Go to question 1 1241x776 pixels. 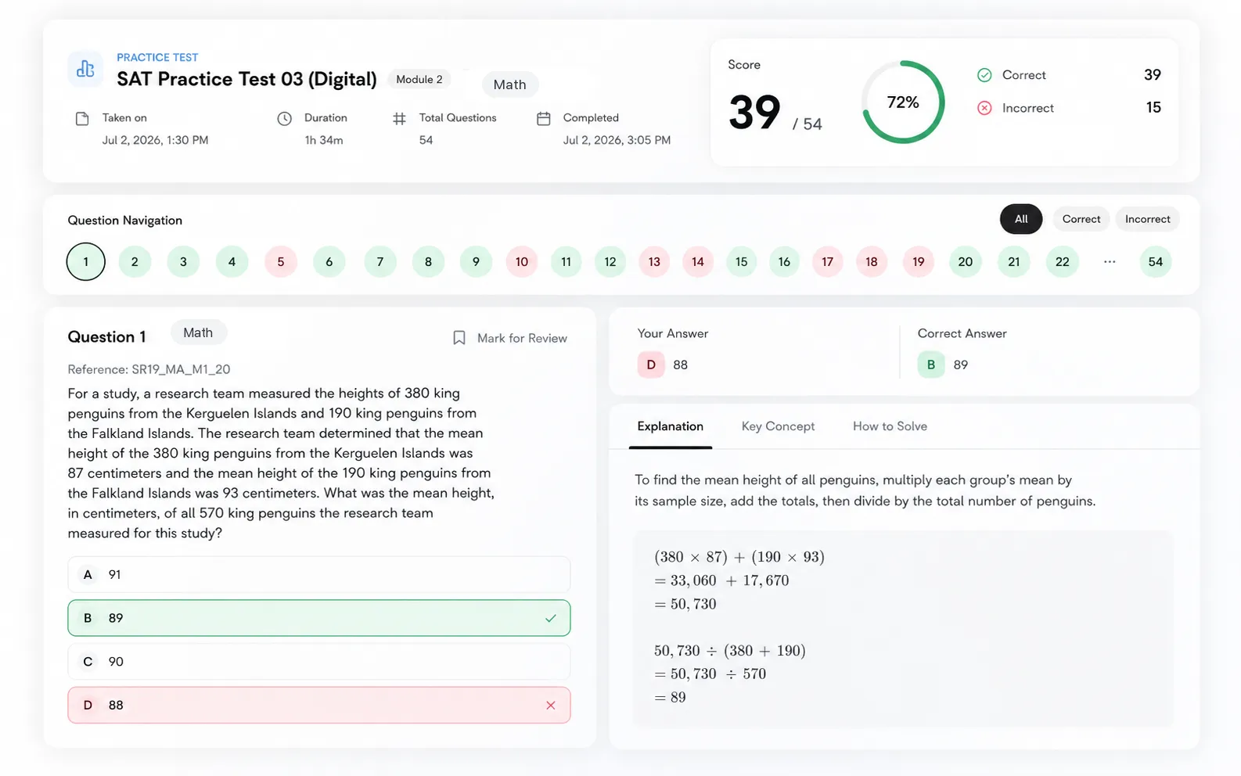pyautogui.click(x=86, y=261)
